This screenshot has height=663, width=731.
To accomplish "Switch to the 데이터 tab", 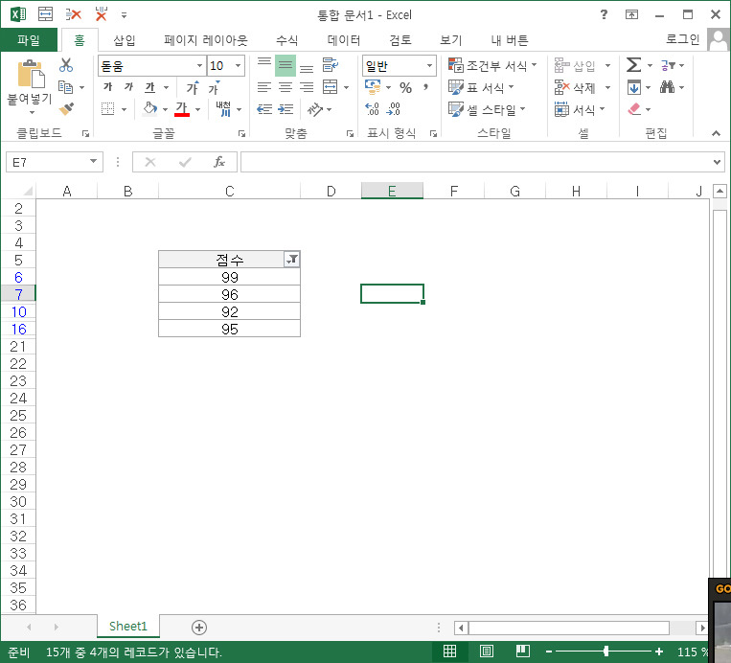I will [x=344, y=40].
